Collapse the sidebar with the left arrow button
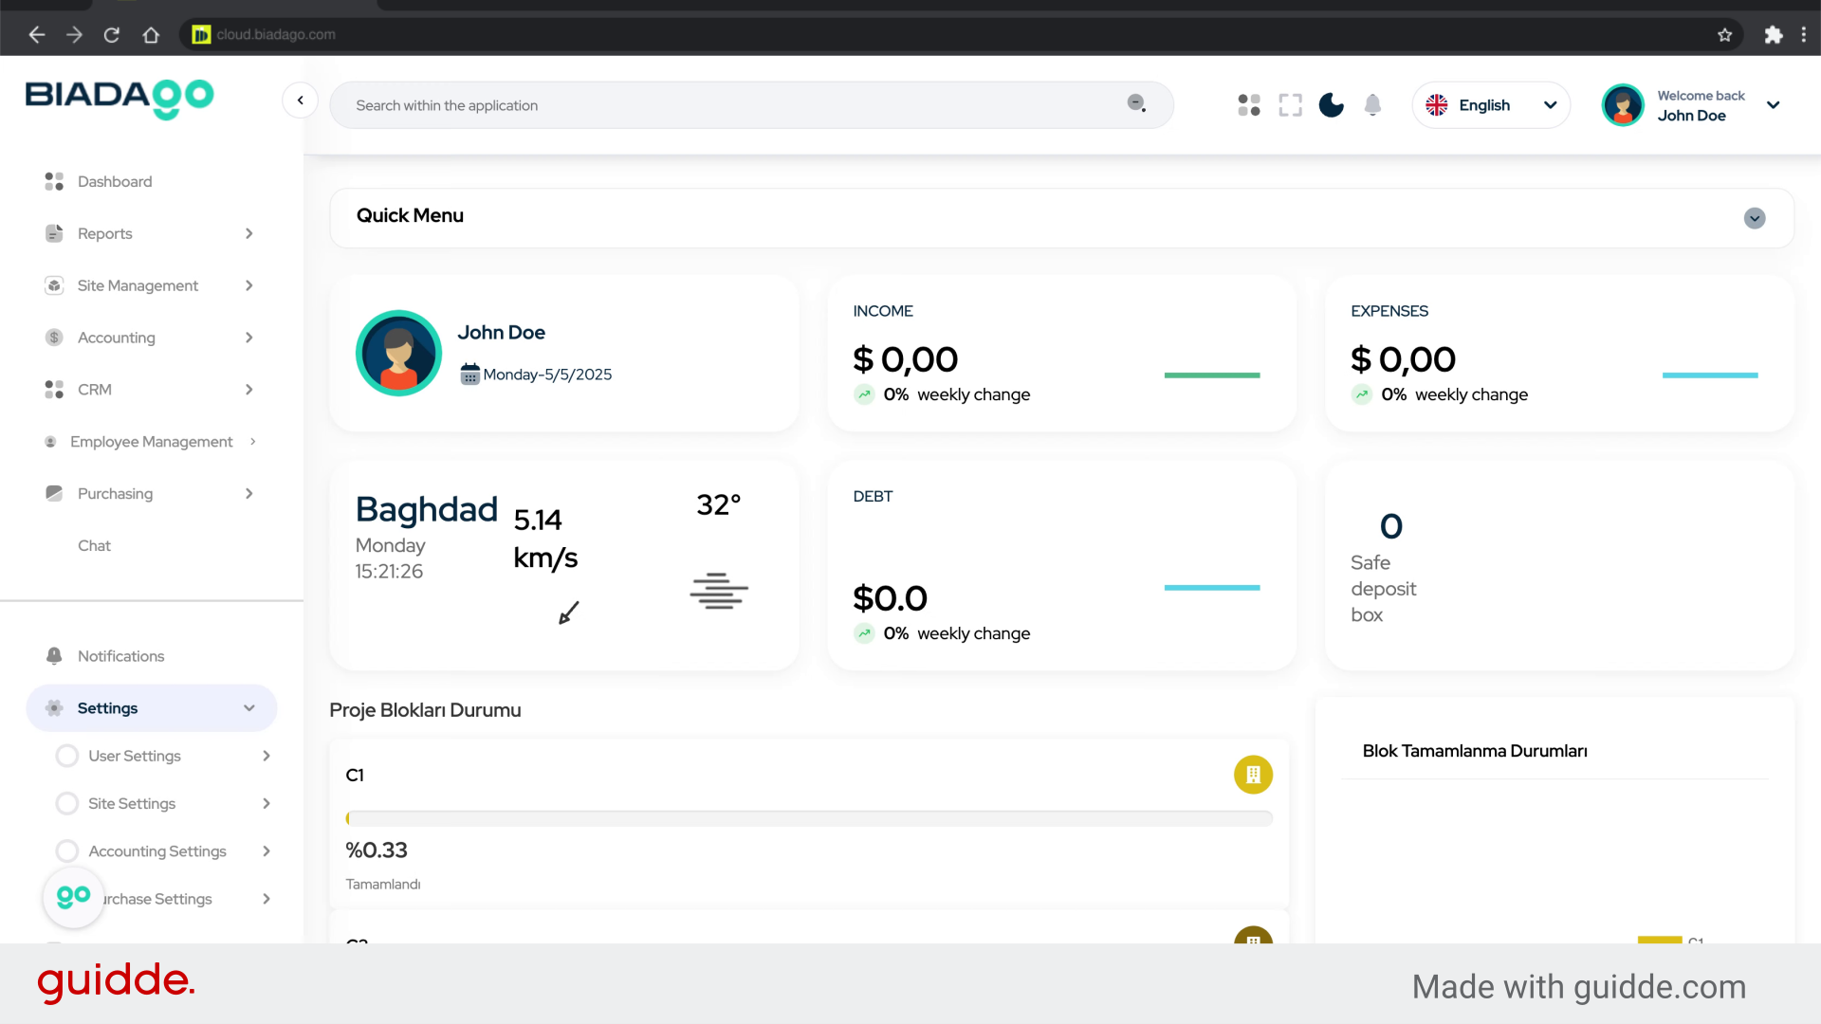This screenshot has height=1024, width=1821. [x=300, y=100]
